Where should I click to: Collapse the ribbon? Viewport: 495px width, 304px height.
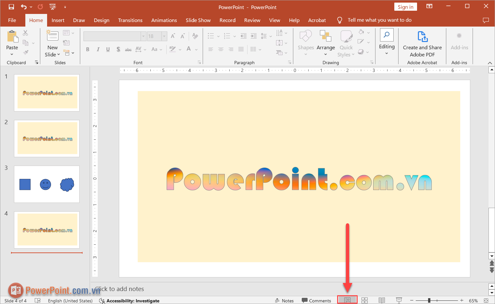(490, 63)
